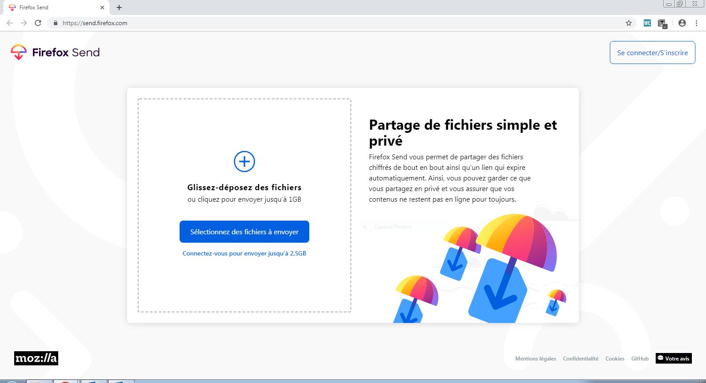706x383 pixels.
Task: Close the Firefox Send tab
Action: 102,8
